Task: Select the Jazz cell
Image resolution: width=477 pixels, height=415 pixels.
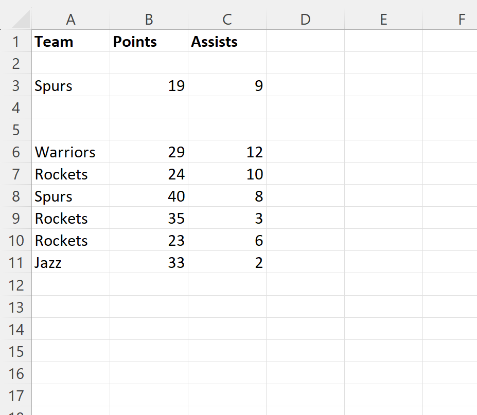Action: pos(70,262)
